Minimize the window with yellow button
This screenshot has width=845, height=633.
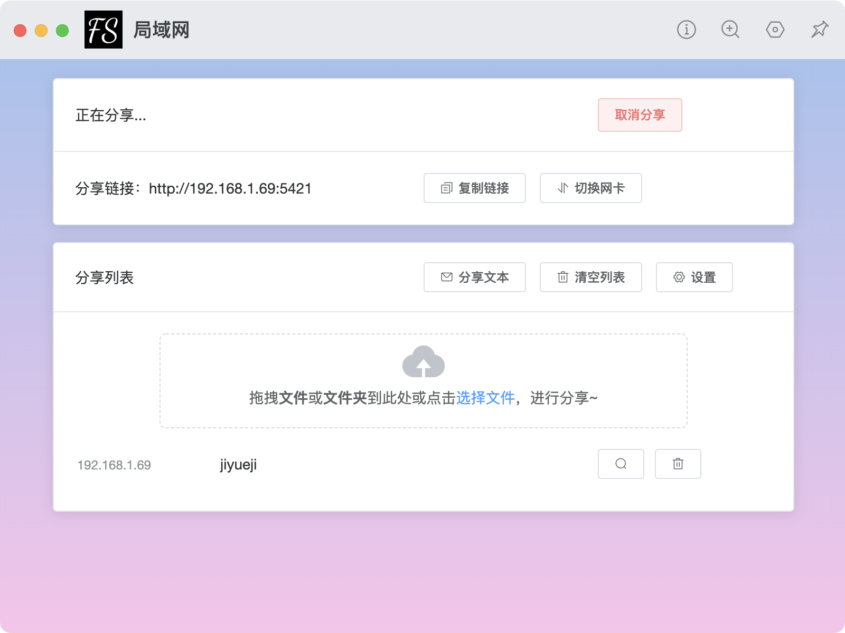(x=41, y=31)
